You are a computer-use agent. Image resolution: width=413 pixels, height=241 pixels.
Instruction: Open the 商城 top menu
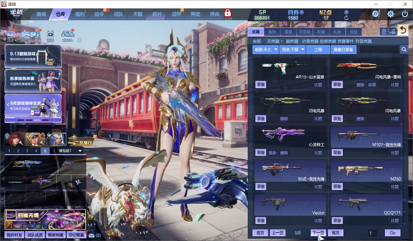point(41,14)
